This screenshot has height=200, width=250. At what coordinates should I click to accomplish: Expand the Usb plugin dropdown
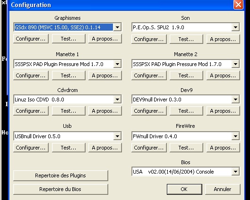tap(117, 136)
